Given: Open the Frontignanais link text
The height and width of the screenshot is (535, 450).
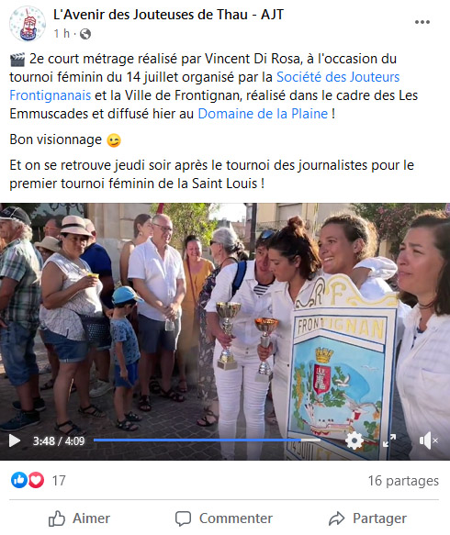Looking at the screenshot, I should pos(51,95).
